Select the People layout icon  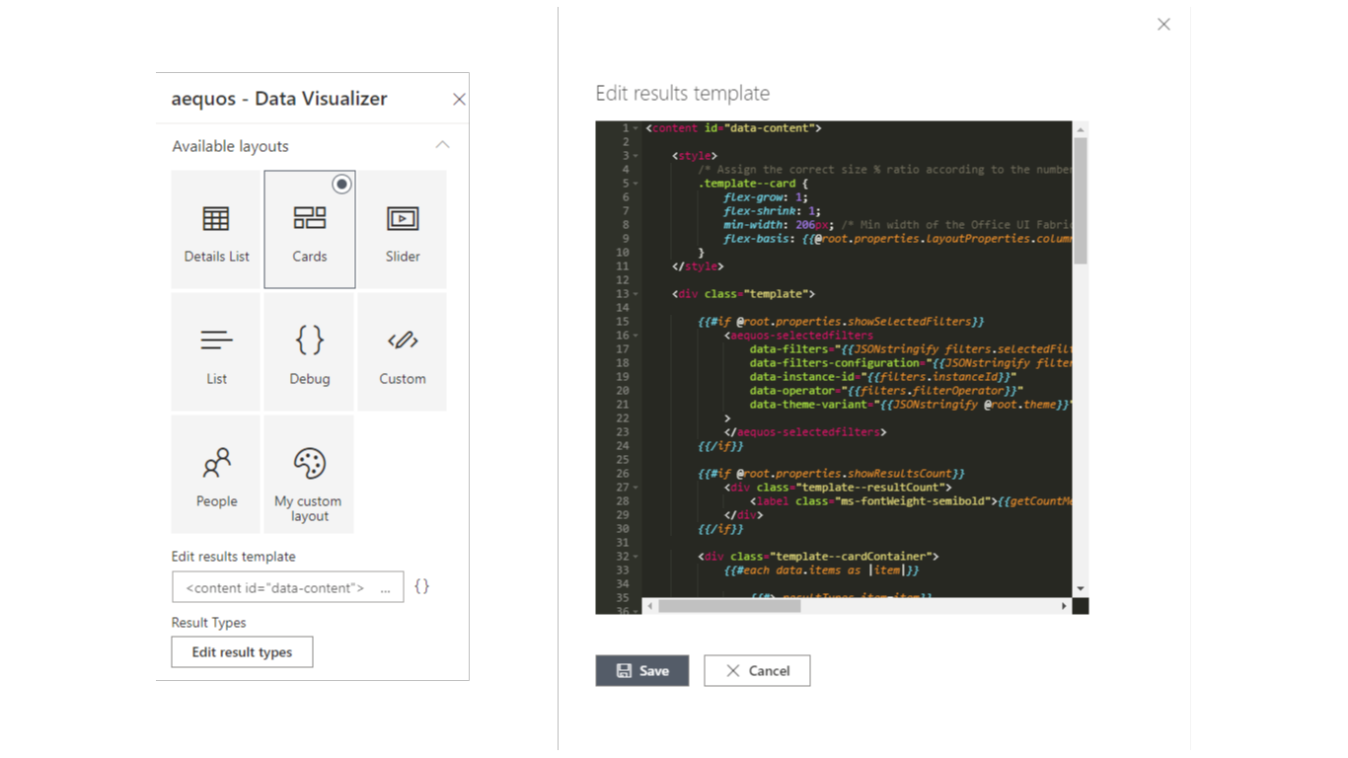(x=216, y=463)
